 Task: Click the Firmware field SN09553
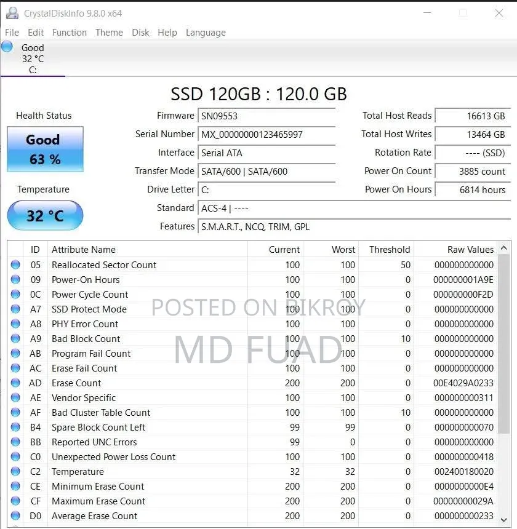coord(267,116)
